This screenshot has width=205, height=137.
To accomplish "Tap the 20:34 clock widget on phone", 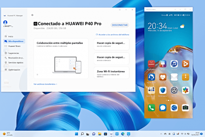I will [x=157, y=26].
